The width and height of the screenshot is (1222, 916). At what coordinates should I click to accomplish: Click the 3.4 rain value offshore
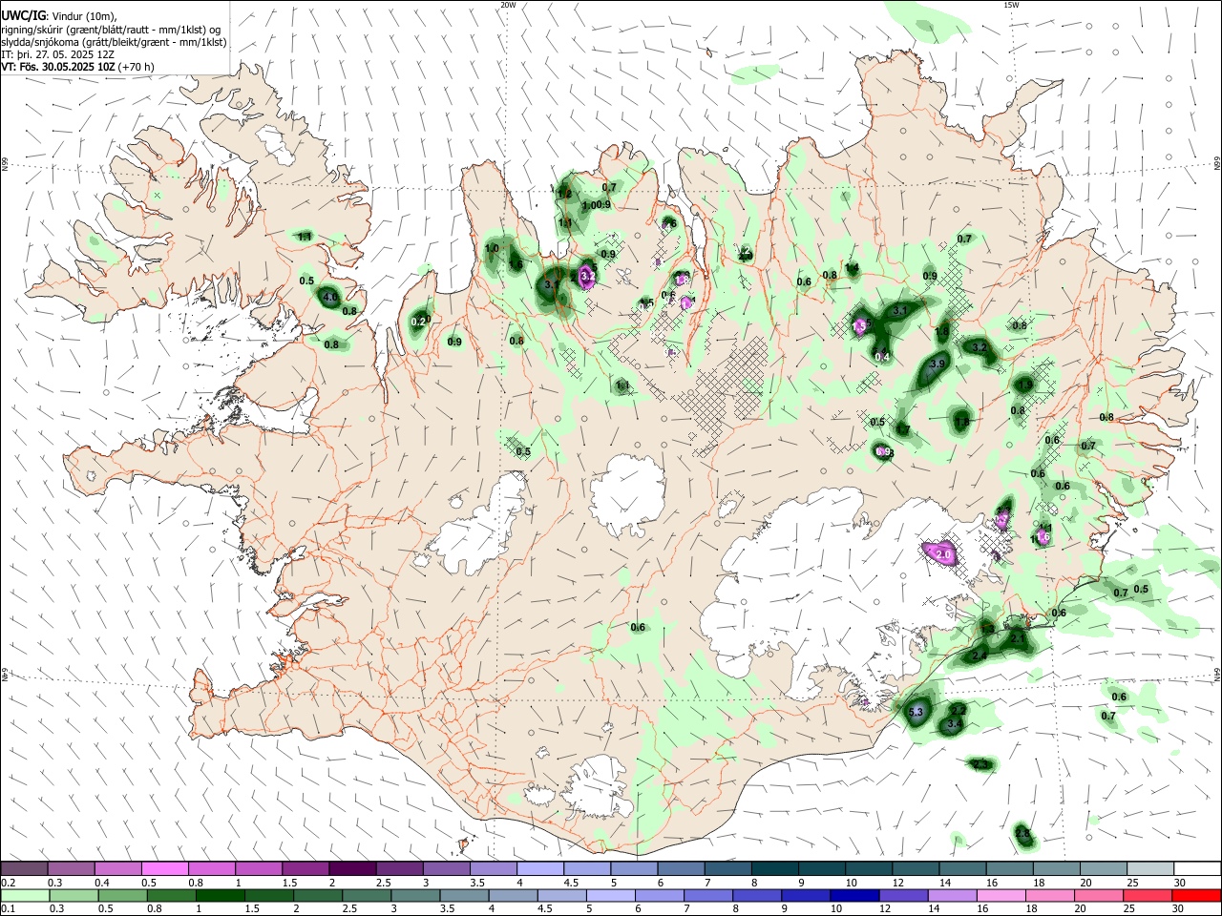[954, 725]
